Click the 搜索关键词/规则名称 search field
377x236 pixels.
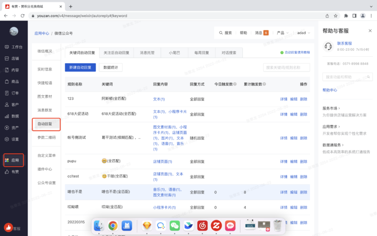pos(287,67)
